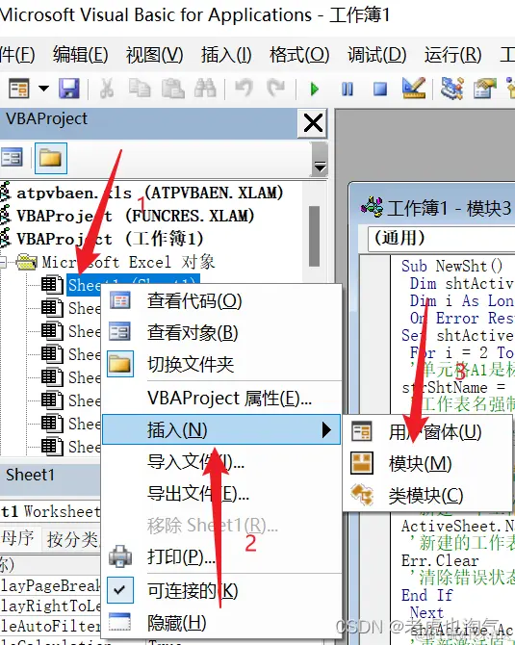
Task: Click the 隐藏 window icon in context menu
Action: [x=120, y=622]
